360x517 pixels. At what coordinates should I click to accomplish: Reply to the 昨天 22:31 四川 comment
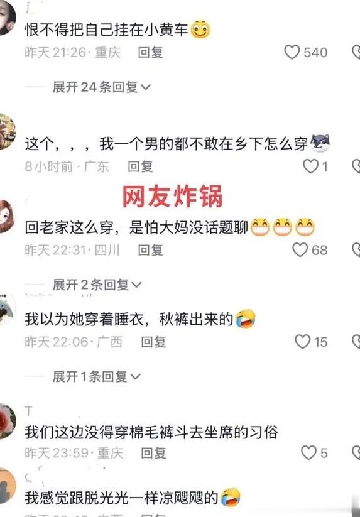click(x=150, y=250)
